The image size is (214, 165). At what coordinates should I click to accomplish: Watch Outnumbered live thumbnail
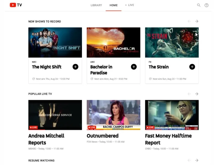(x=113, y=115)
